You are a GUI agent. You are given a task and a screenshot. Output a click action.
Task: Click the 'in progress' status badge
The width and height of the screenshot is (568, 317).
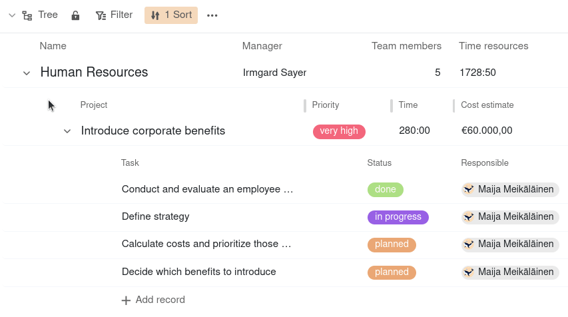coord(398,217)
